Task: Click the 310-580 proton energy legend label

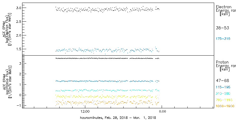Action: coord(223,94)
